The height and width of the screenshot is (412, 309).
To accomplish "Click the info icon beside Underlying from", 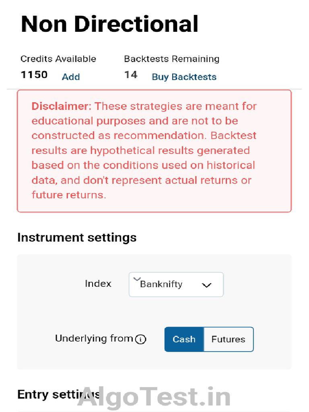I will coord(140,339).
